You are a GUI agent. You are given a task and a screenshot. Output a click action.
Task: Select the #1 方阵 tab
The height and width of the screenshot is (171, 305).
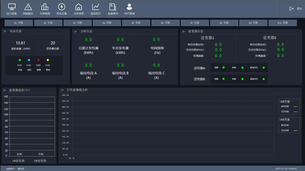click(19, 23)
